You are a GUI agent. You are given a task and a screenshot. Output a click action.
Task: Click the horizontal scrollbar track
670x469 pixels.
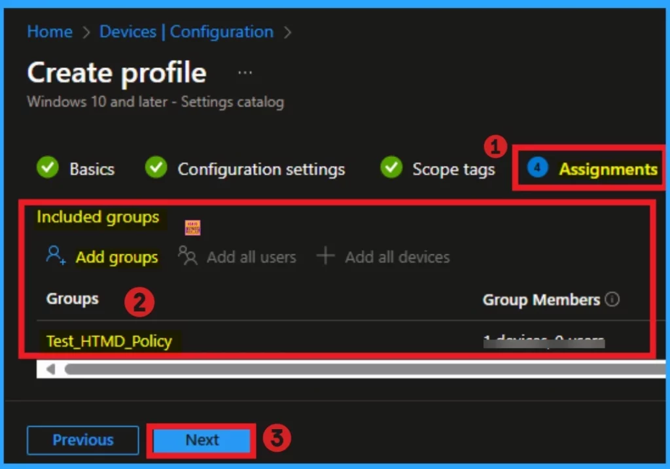(365, 369)
